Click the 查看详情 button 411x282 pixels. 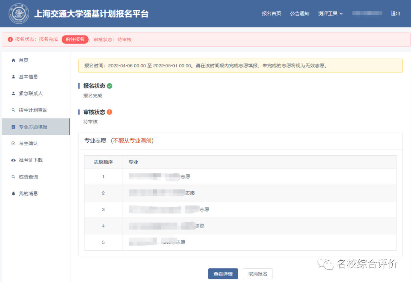click(223, 274)
